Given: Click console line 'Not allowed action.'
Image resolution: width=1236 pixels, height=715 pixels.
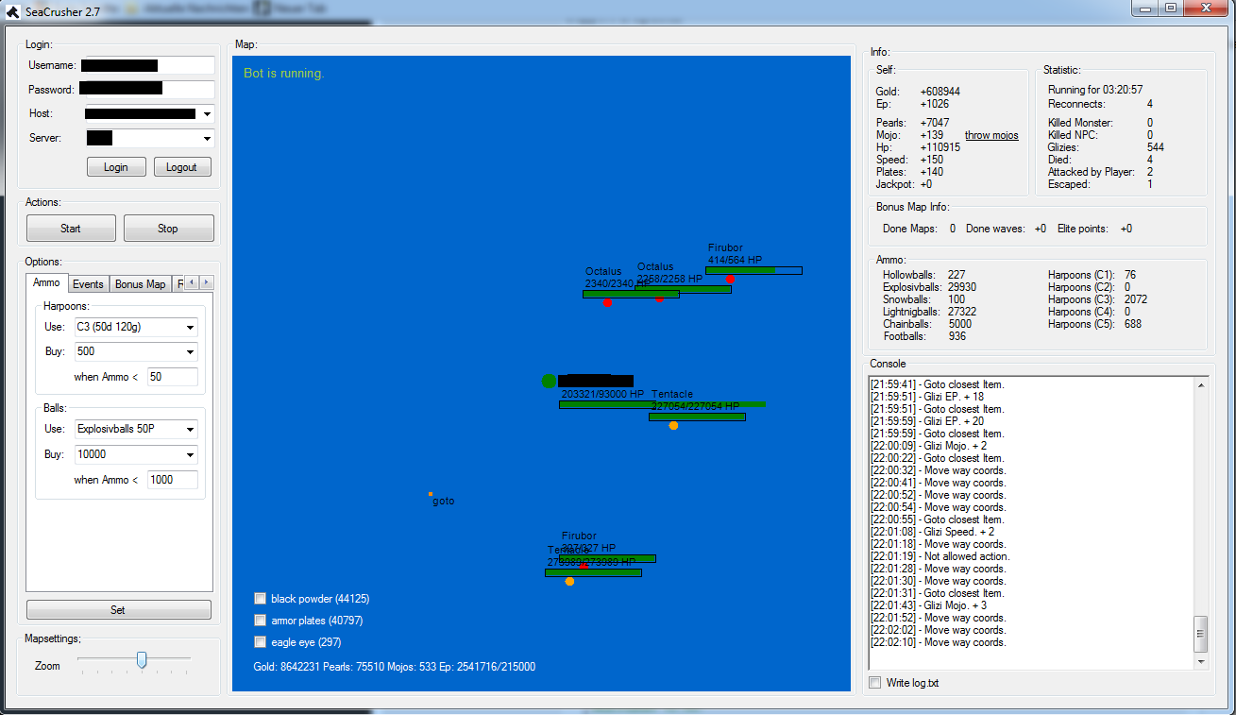Looking at the screenshot, I should [940, 556].
